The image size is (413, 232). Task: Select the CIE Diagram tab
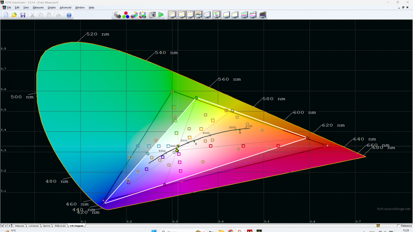[x=76, y=226]
